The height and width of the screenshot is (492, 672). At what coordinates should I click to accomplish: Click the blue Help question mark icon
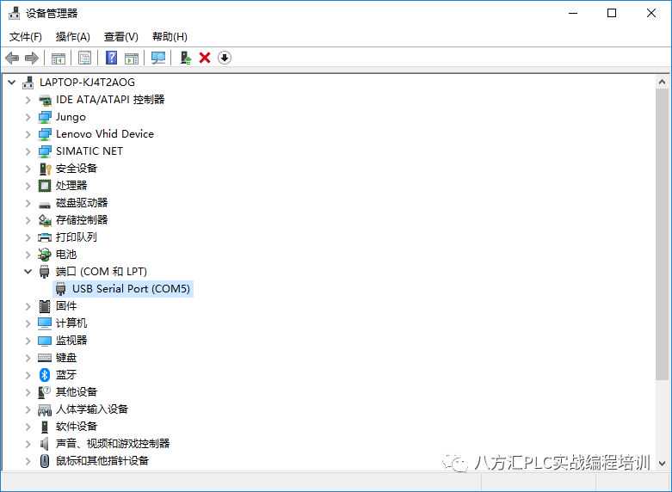pyautogui.click(x=111, y=58)
